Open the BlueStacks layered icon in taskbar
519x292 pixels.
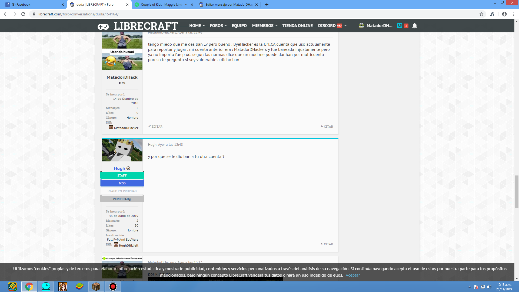click(79, 287)
